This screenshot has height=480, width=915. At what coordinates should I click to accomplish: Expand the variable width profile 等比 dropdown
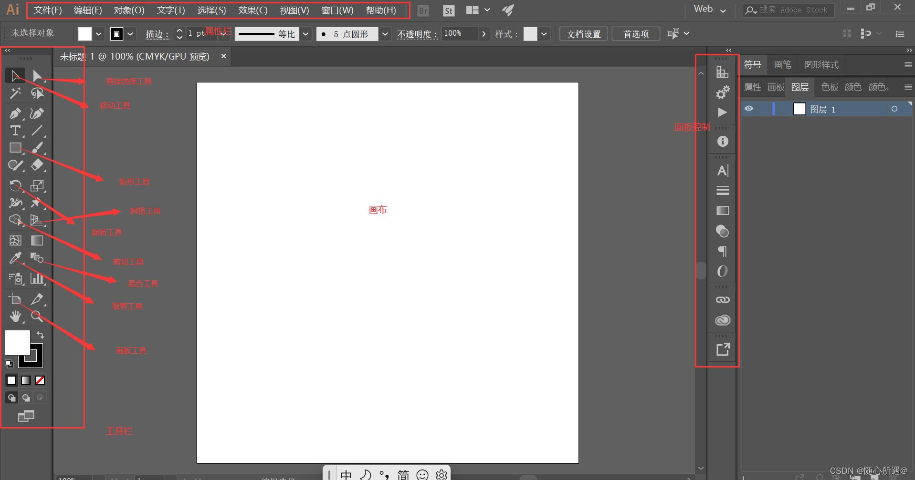tap(306, 34)
